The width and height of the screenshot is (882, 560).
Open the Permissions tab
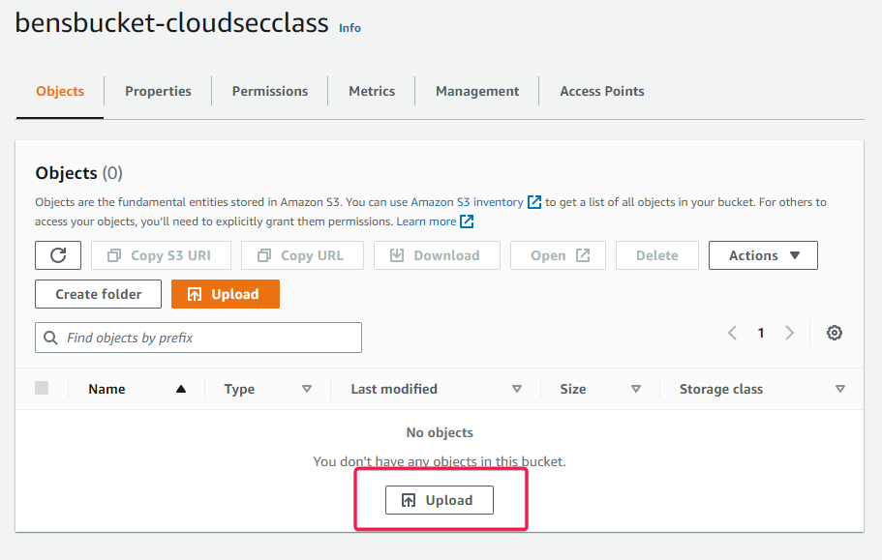(270, 91)
